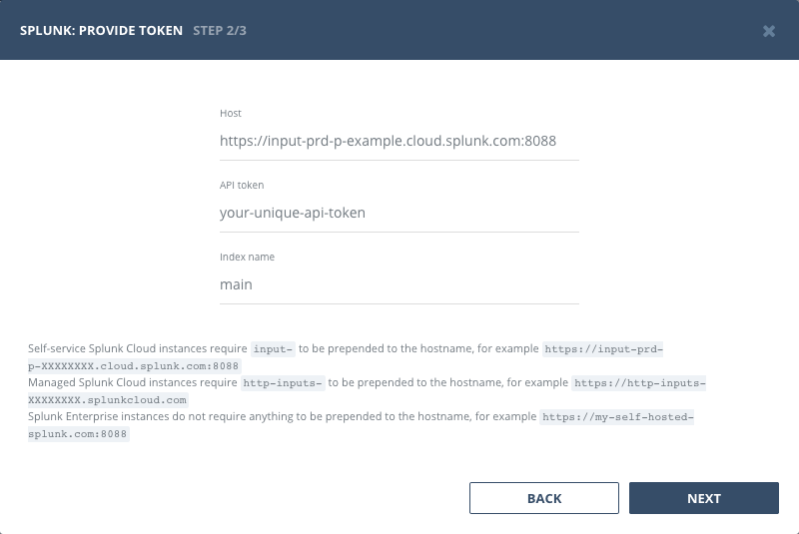Click the 'input-' code snippet

(273, 349)
